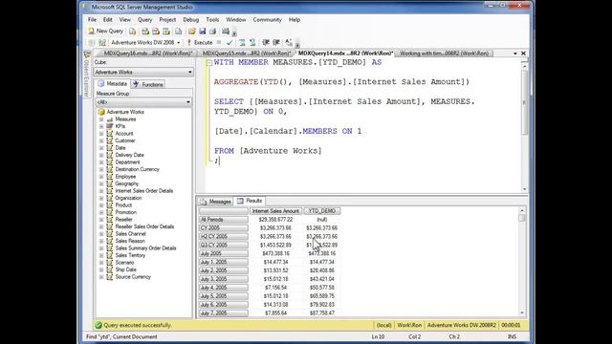This screenshot has width=612, height=344.
Task: Click the Internet Sales Amount column header
Action: tap(275, 211)
